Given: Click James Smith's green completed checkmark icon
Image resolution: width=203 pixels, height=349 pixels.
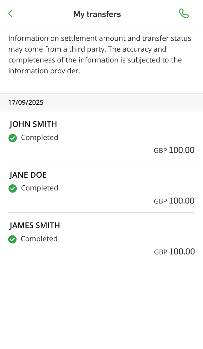Looking at the screenshot, I should click(x=12, y=239).
